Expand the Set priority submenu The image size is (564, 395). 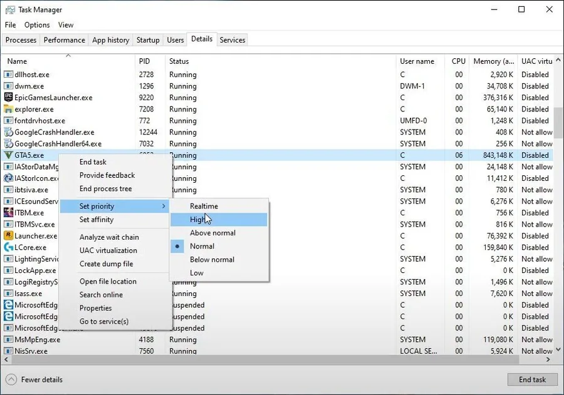pos(115,207)
